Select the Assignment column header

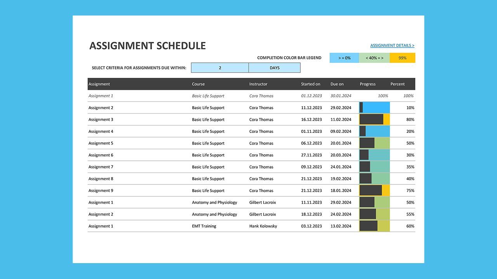[99, 84]
